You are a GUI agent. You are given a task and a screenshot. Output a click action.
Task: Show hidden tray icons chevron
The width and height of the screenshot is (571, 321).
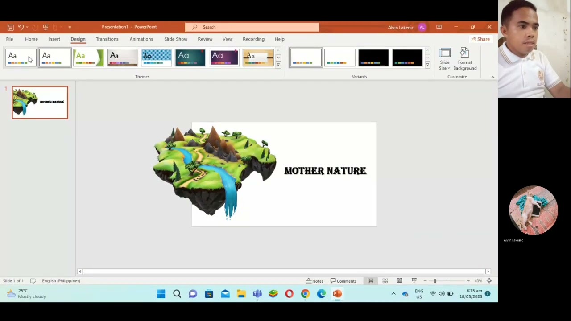[x=393, y=294]
